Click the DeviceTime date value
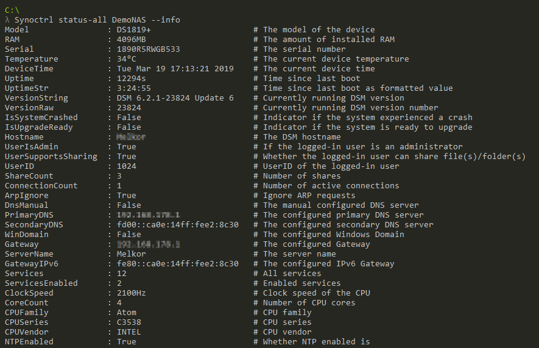Image resolution: width=539 pixels, height=348 pixels. pyautogui.click(x=175, y=69)
